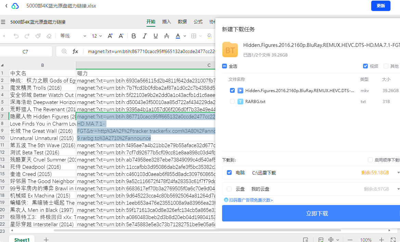Uncheck the 电脑 download destination checkbox

(x=229, y=173)
